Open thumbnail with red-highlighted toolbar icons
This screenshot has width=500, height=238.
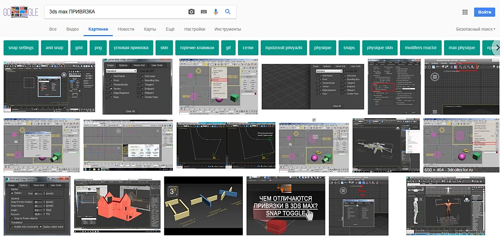point(462,86)
